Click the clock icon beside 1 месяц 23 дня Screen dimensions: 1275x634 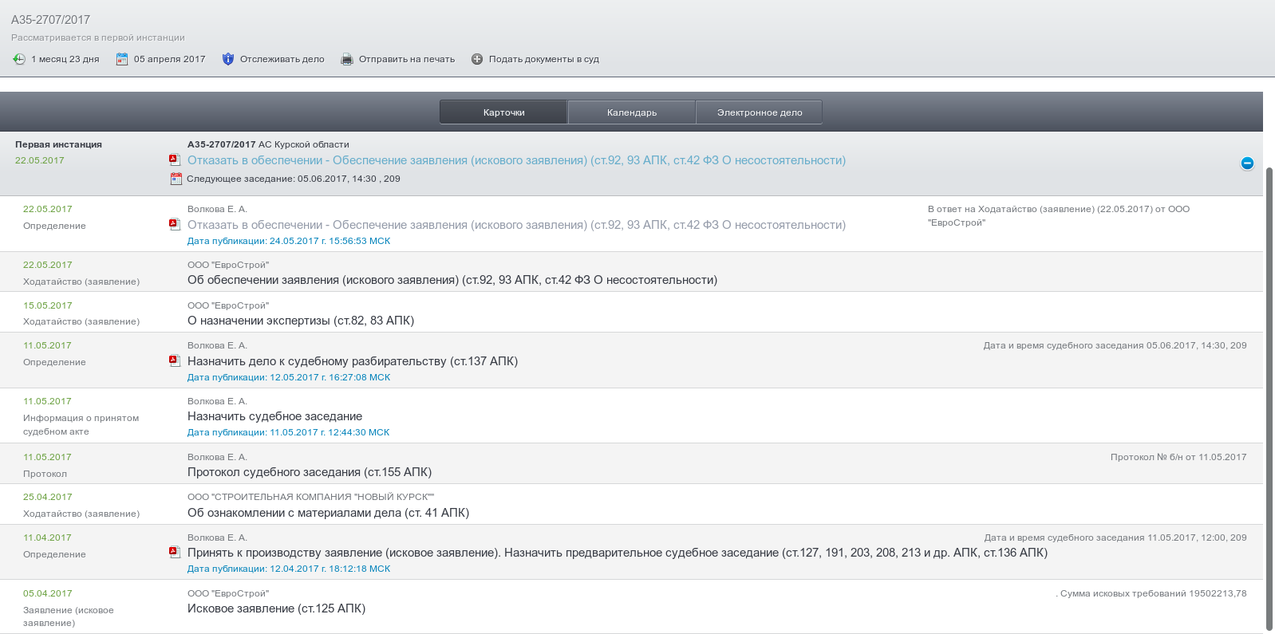[19, 59]
